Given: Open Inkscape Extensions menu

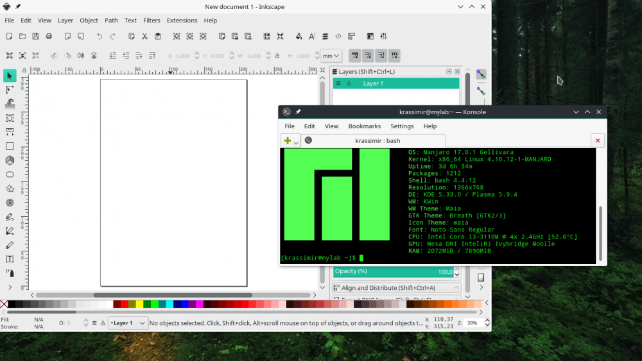Looking at the screenshot, I should [182, 21].
